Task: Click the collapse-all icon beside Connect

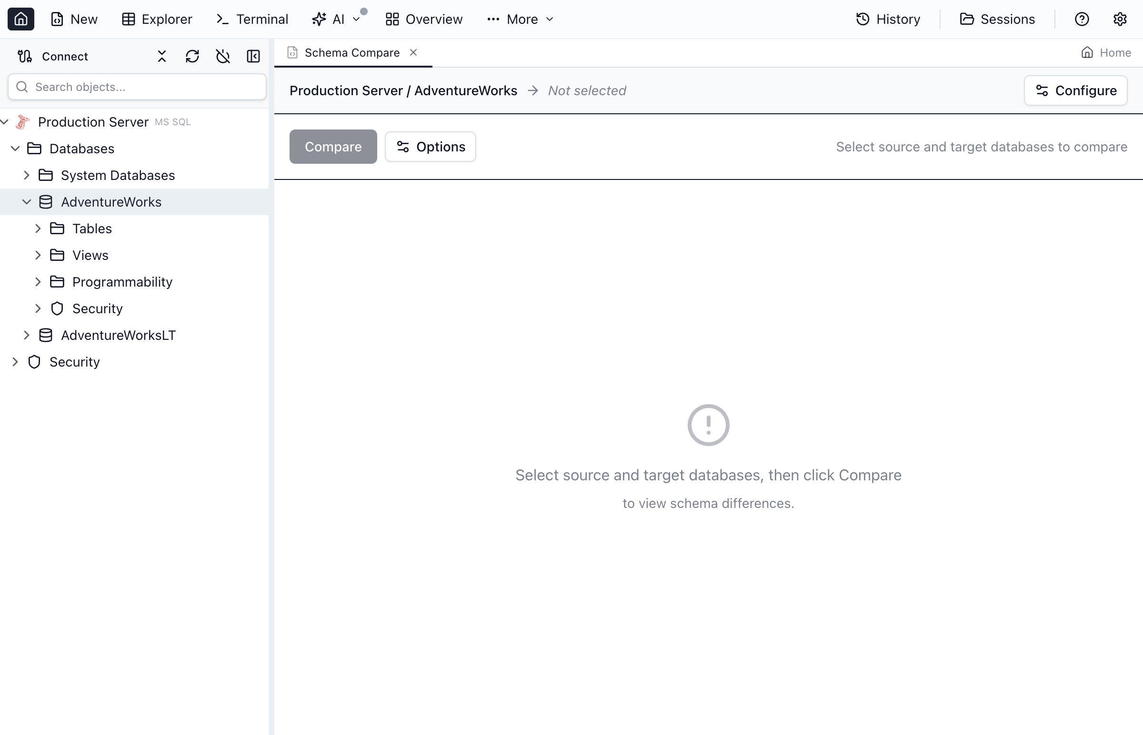Action: pyautogui.click(x=162, y=56)
